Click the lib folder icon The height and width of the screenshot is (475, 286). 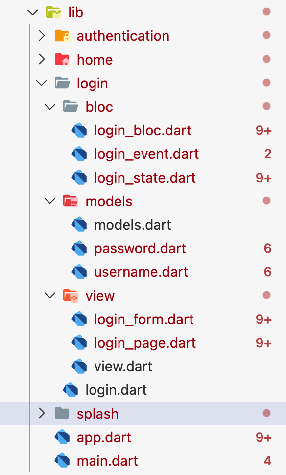[54, 12]
